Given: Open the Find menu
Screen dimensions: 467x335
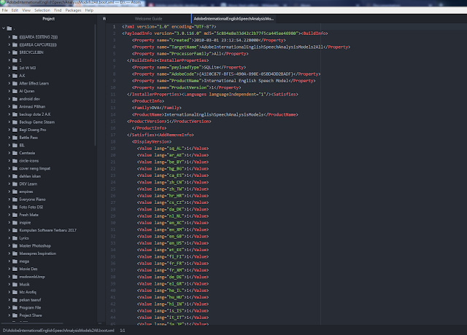Looking at the screenshot, I should pos(58,10).
